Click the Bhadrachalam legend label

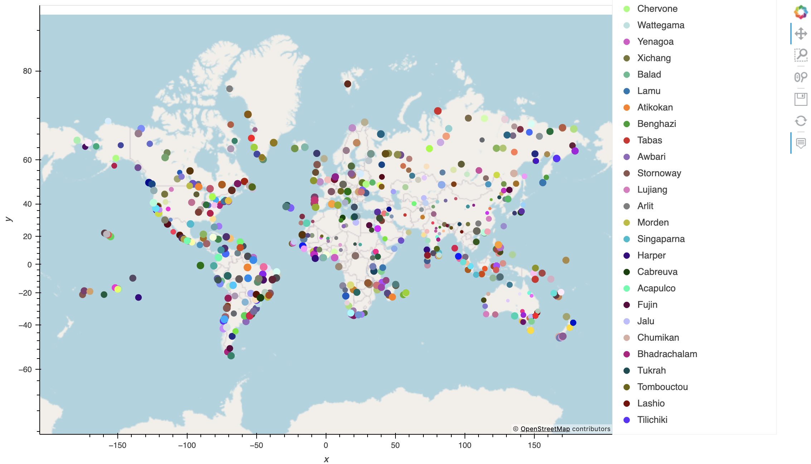pos(667,354)
